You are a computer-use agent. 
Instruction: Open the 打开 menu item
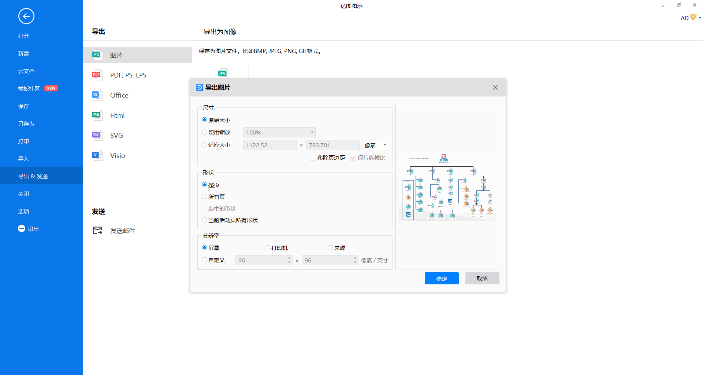click(x=23, y=36)
